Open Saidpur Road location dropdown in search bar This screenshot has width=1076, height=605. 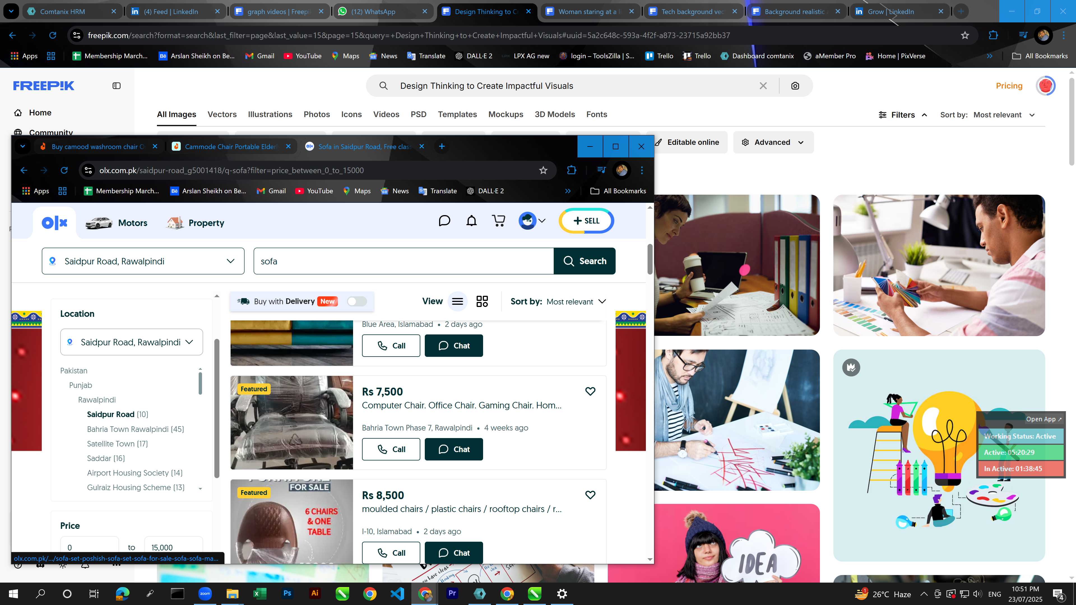coord(143,261)
